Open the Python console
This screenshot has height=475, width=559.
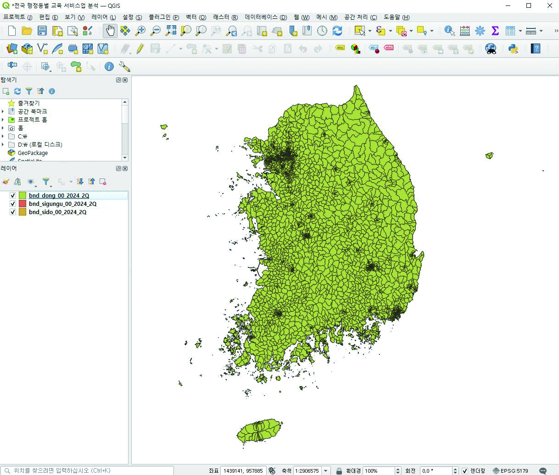pyautogui.click(x=513, y=49)
